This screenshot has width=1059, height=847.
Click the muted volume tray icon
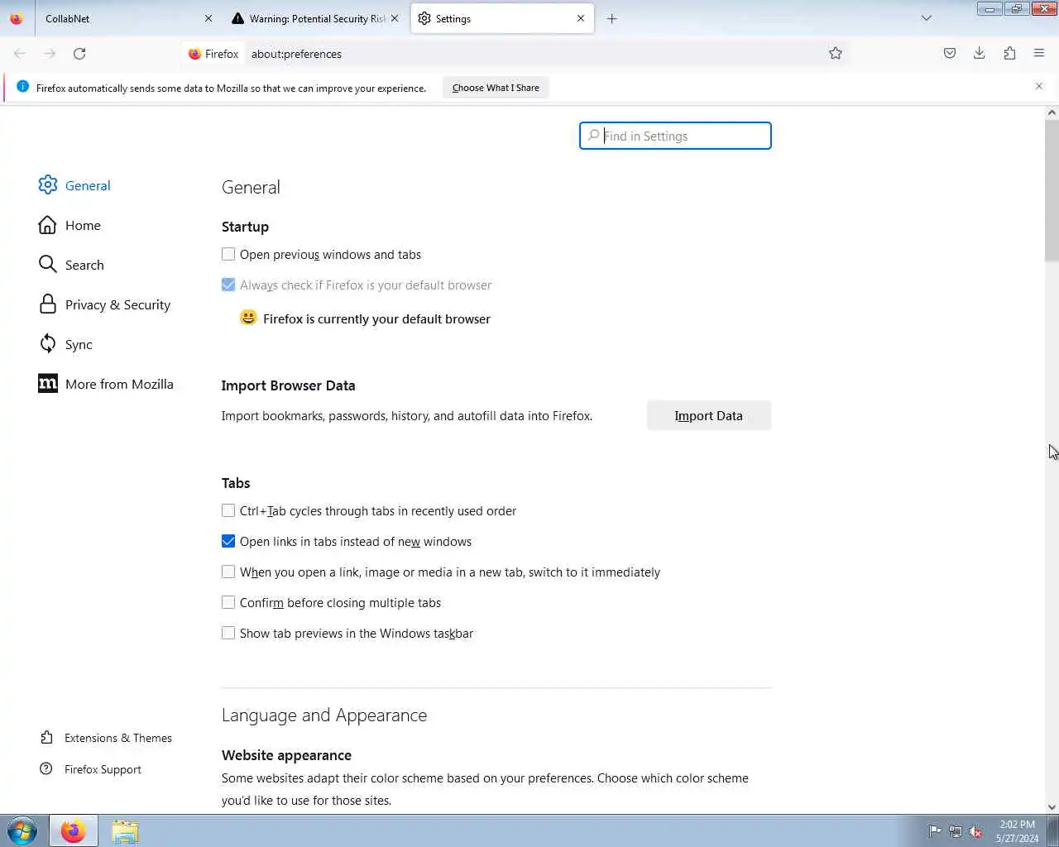(x=975, y=831)
